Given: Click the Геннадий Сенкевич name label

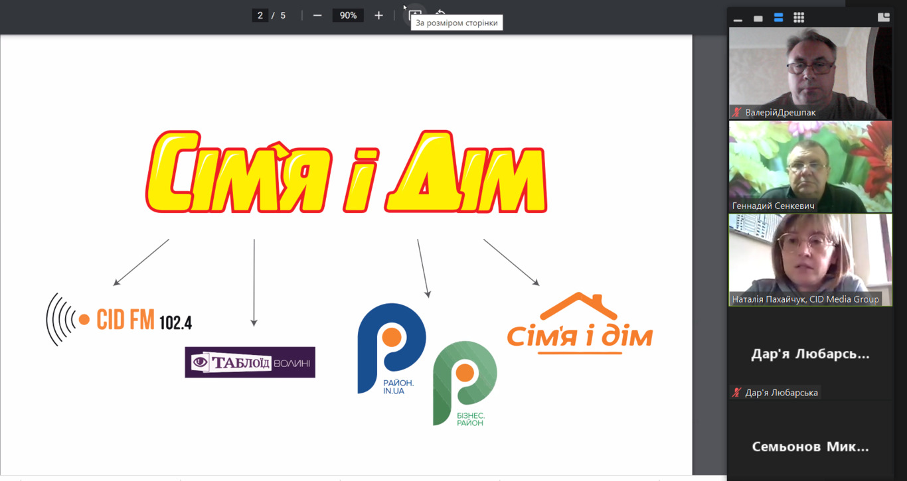Looking at the screenshot, I should click(774, 206).
